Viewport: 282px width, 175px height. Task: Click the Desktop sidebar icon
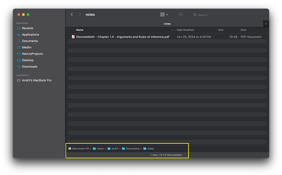(x=19, y=60)
